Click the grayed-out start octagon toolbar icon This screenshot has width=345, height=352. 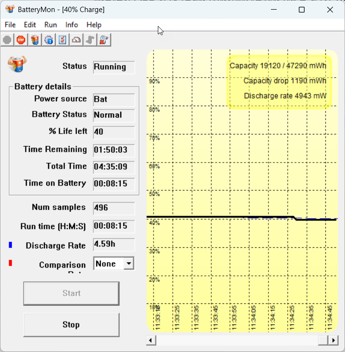click(7, 40)
